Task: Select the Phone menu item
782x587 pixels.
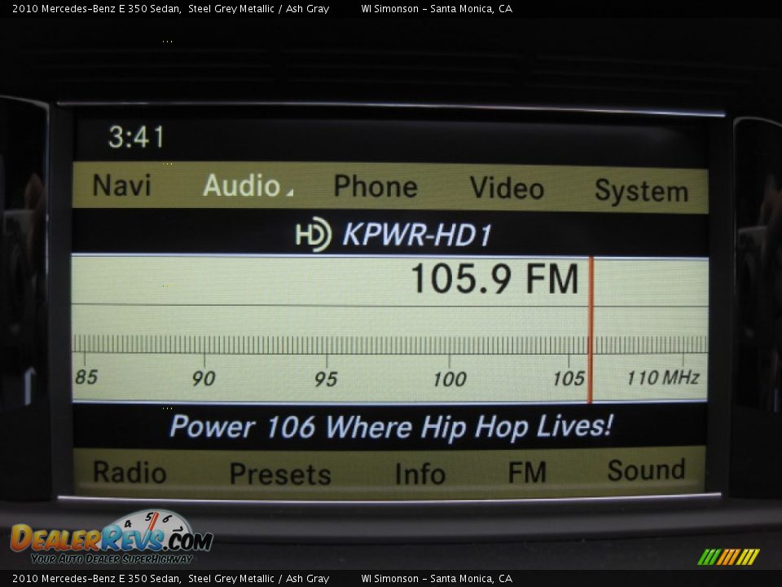Action: 375,187
